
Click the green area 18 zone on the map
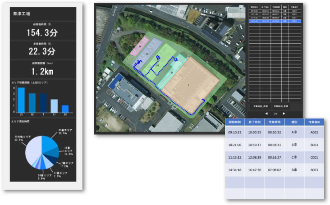[x=158, y=65]
